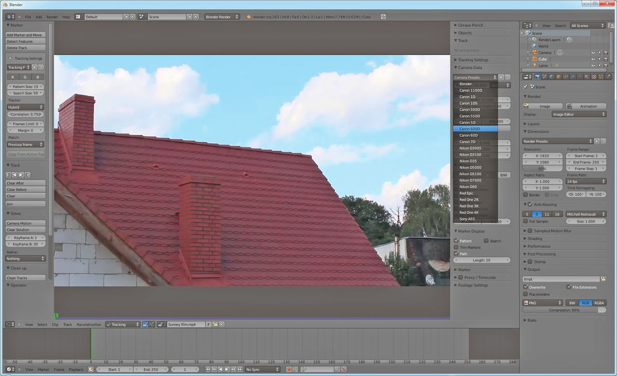617x376 pixels.
Task: Expand the Post Processing panel
Action: (x=541, y=254)
